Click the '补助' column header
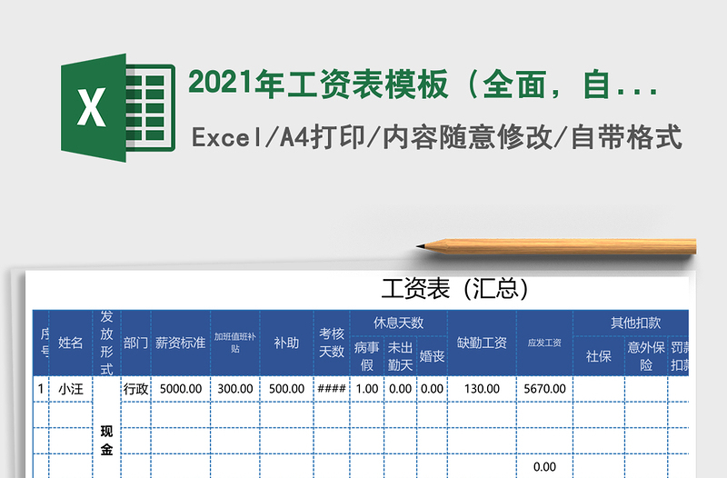 286,343
